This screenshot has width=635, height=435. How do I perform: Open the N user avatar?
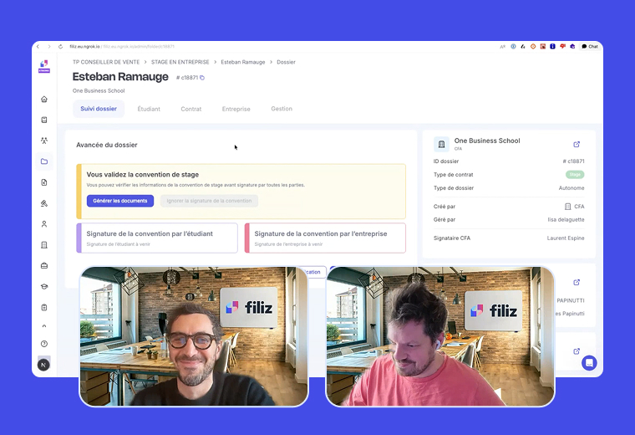[43, 365]
